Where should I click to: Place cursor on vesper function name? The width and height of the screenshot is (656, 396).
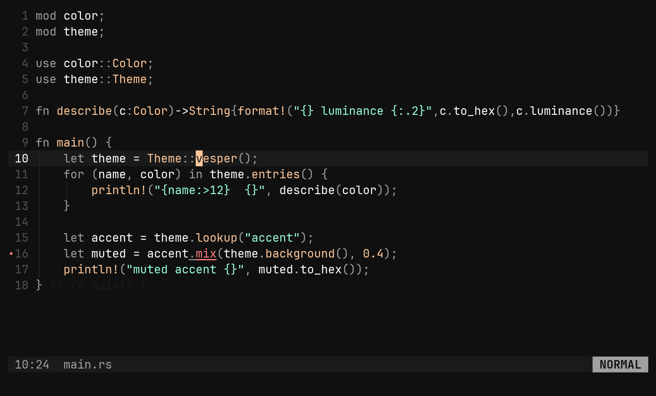pyautogui.click(x=217, y=159)
